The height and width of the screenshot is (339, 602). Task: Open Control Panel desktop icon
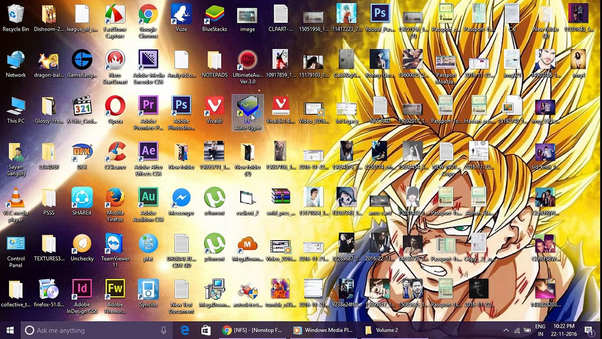point(16,251)
